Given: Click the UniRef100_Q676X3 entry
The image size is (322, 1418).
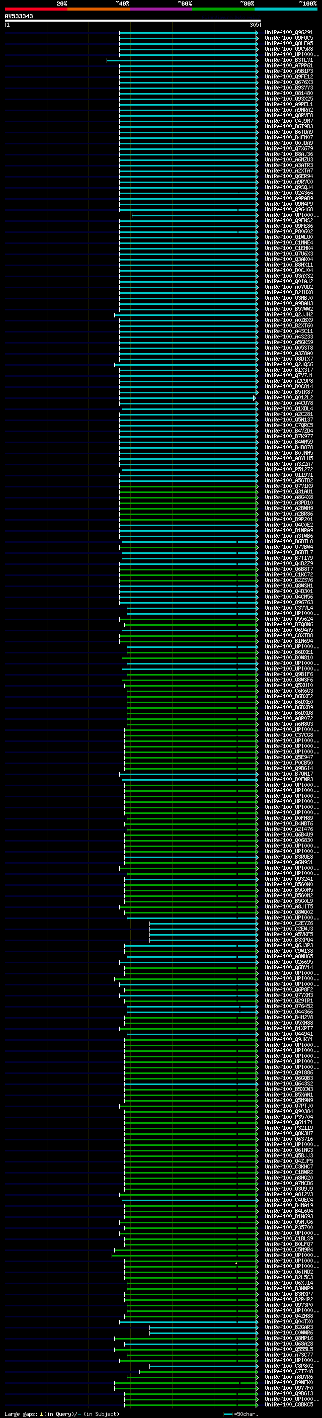Looking at the screenshot, I should tap(288, 82).
